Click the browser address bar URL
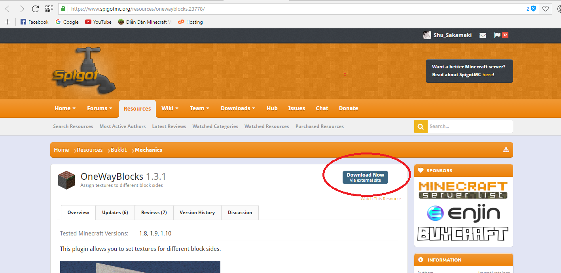Image resolution: width=561 pixels, height=273 pixels. tap(138, 9)
